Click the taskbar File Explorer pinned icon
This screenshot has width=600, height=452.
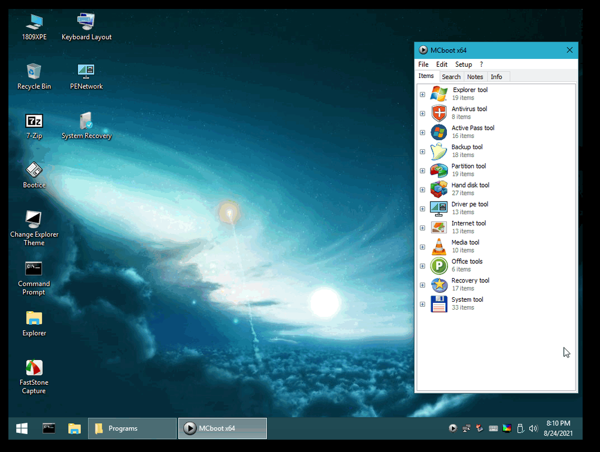pyautogui.click(x=74, y=428)
